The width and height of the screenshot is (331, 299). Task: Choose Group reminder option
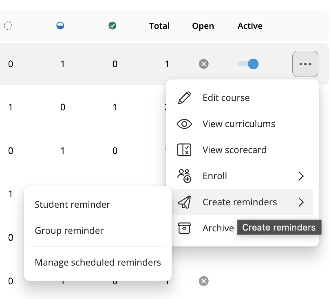click(x=69, y=231)
